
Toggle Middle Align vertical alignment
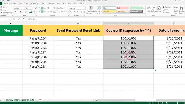(42, 8)
